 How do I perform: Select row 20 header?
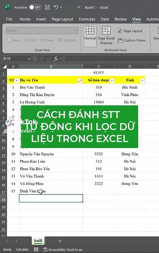tap(3, 215)
